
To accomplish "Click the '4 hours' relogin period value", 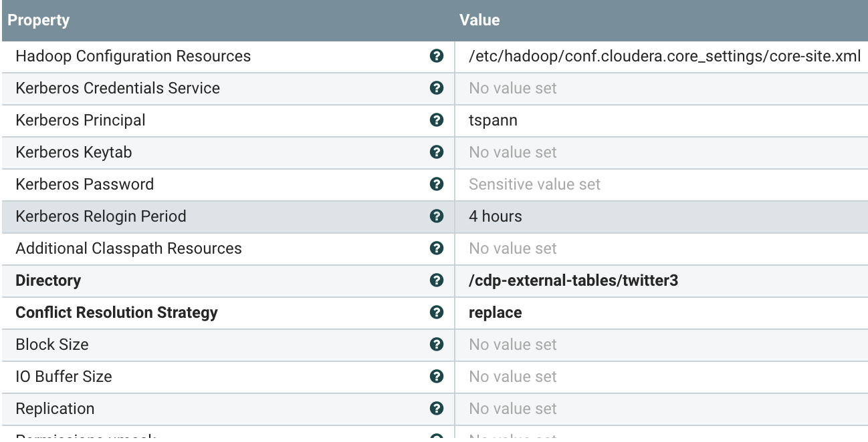I will pyautogui.click(x=496, y=216).
